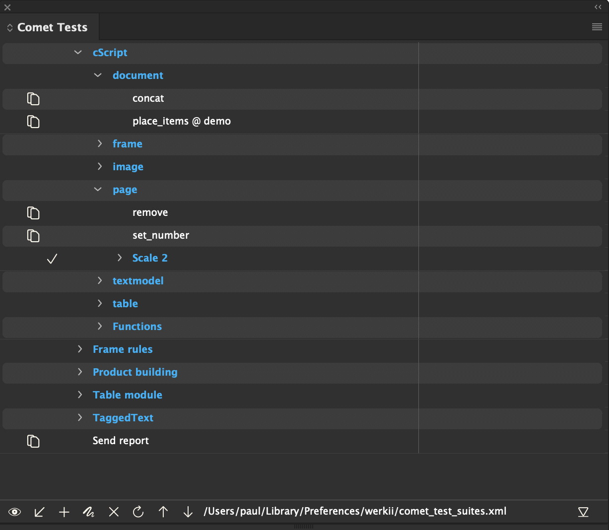
Task: Expand the Frame rules group
Action: (80, 349)
